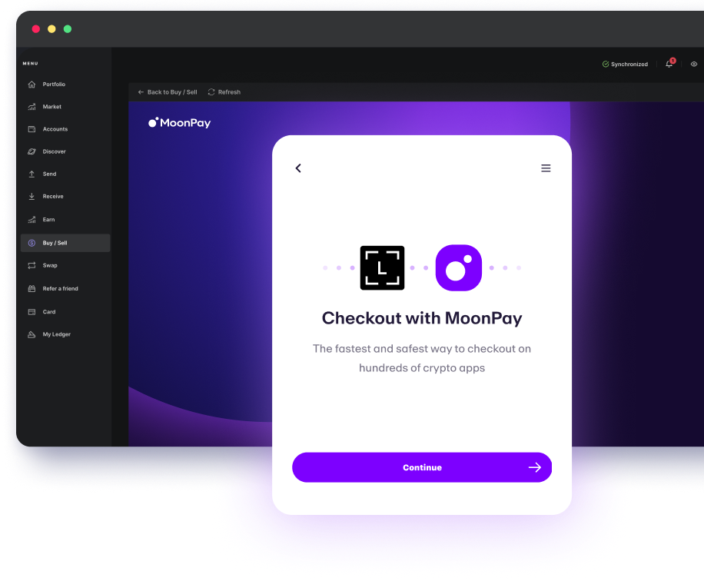Open Market chart icon in sidebar

[30, 106]
